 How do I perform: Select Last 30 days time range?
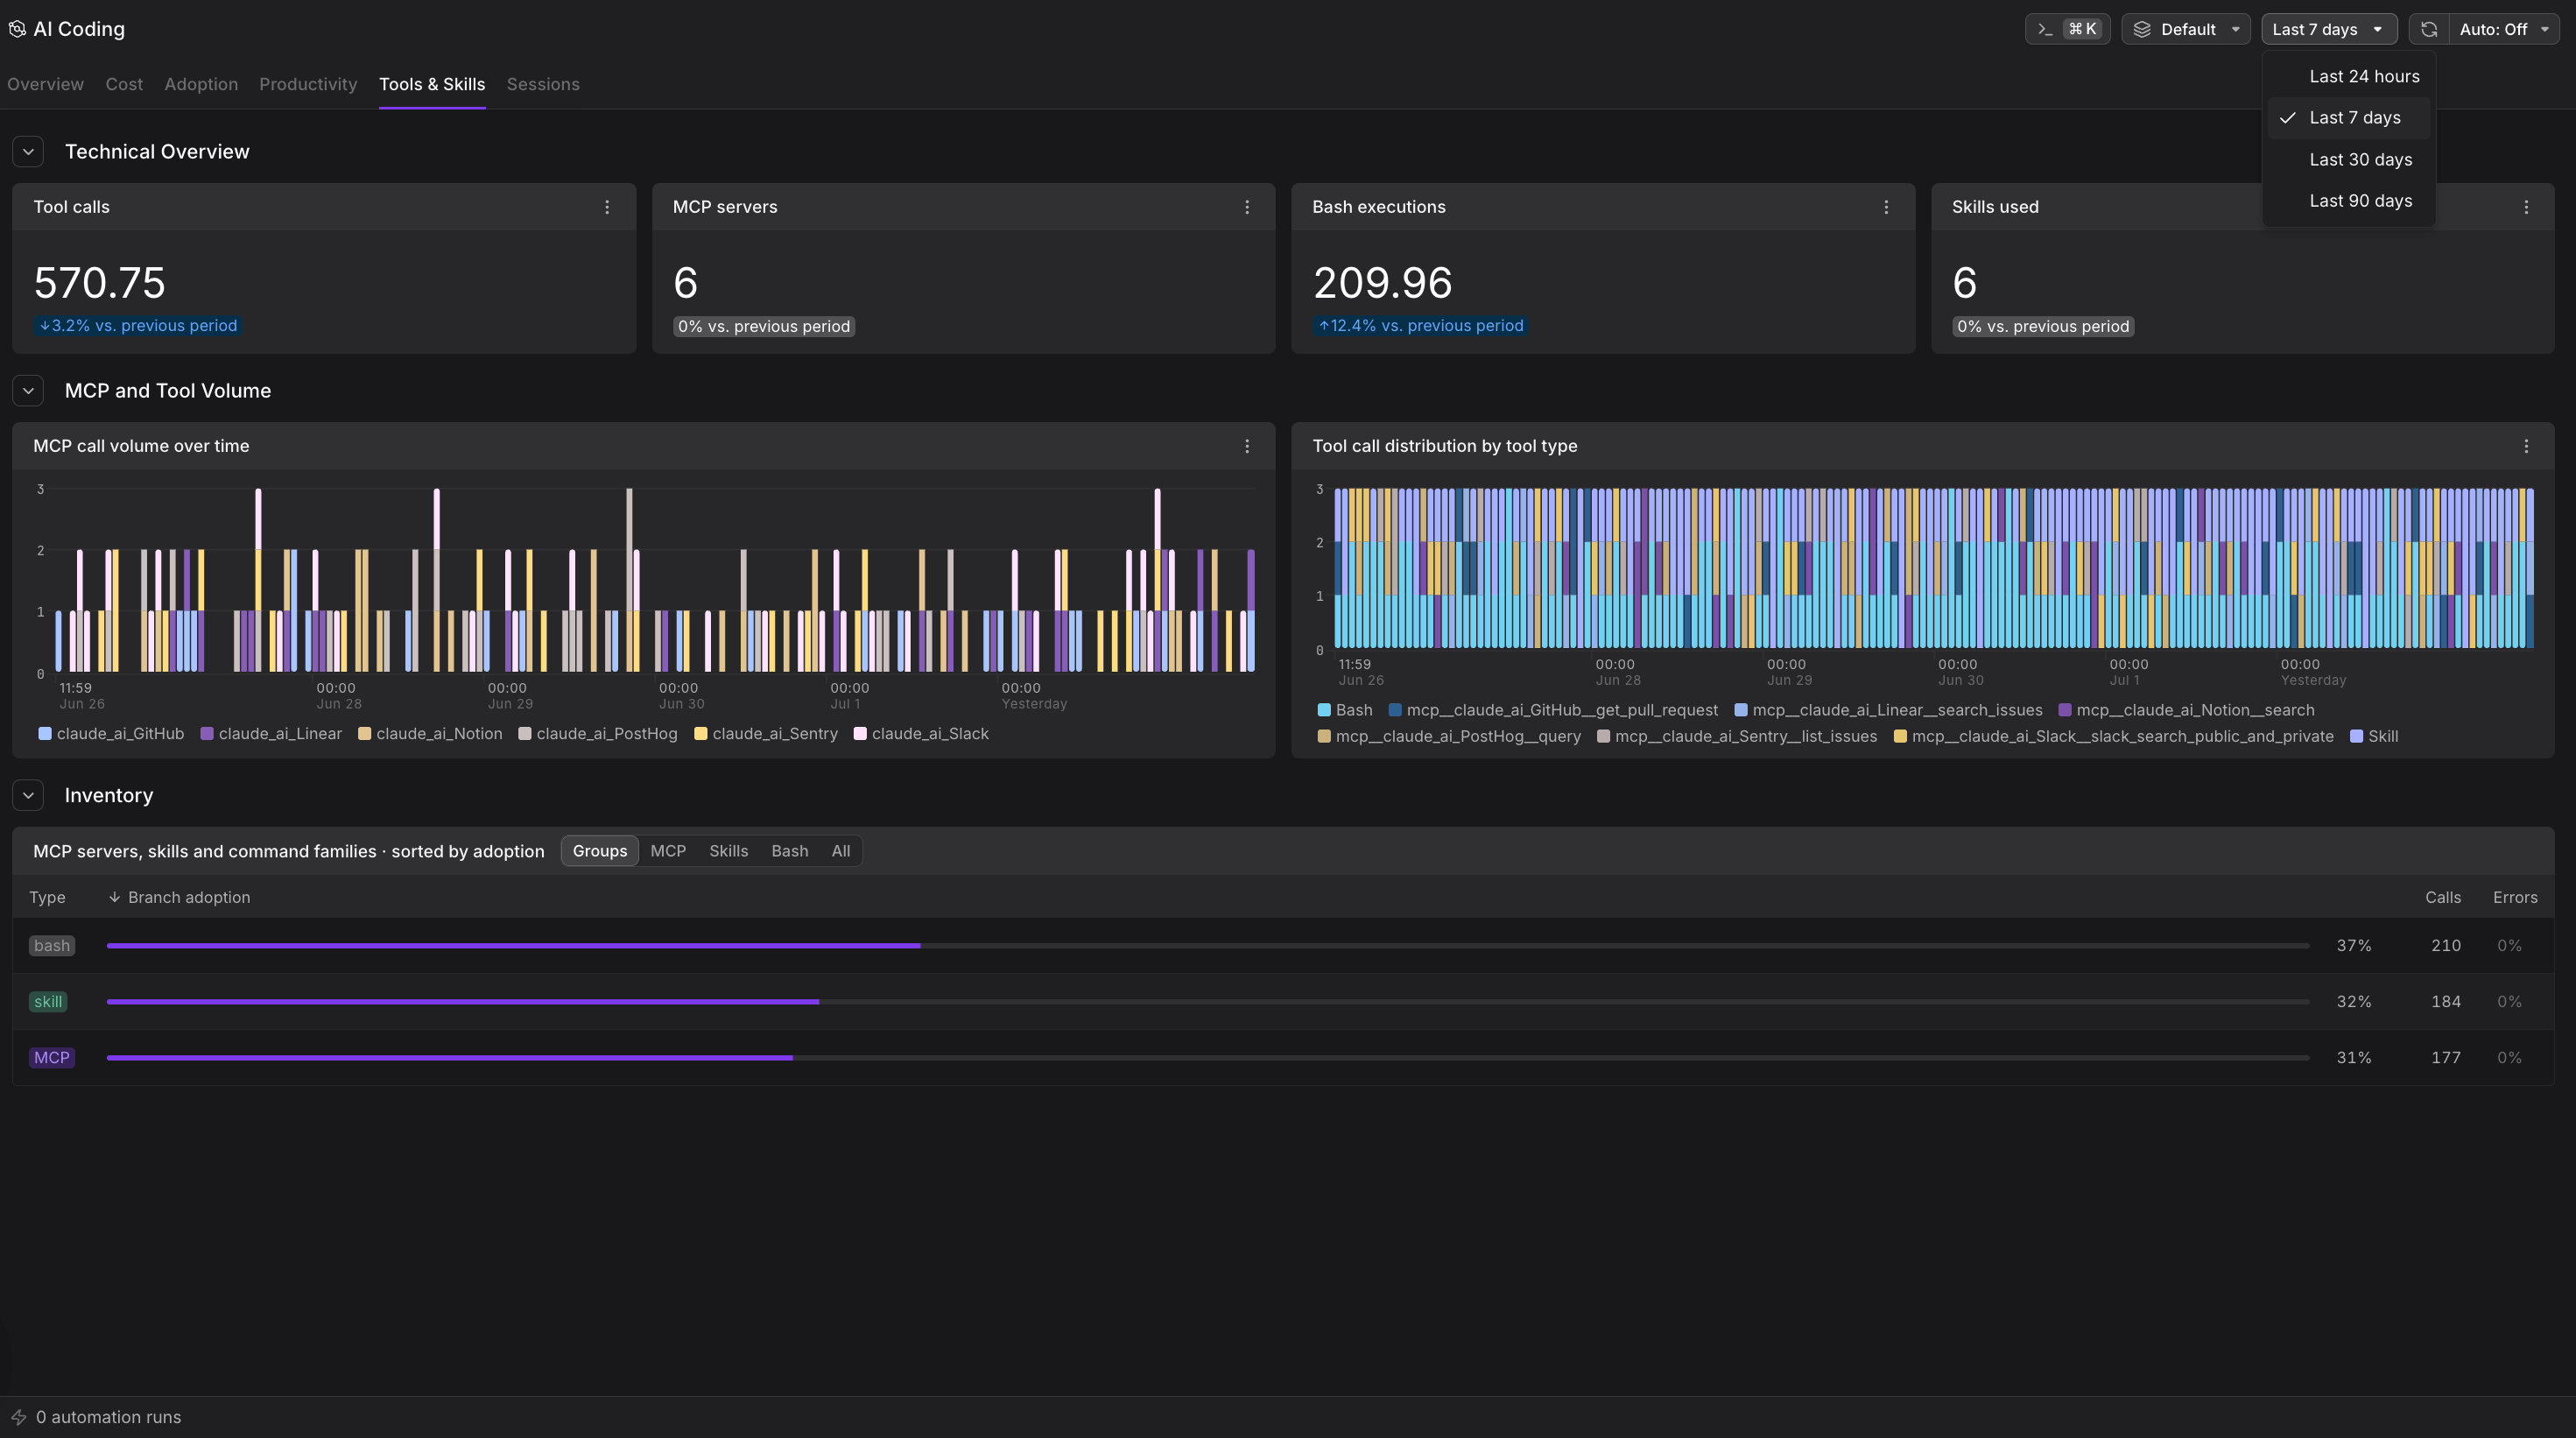click(x=2348, y=160)
